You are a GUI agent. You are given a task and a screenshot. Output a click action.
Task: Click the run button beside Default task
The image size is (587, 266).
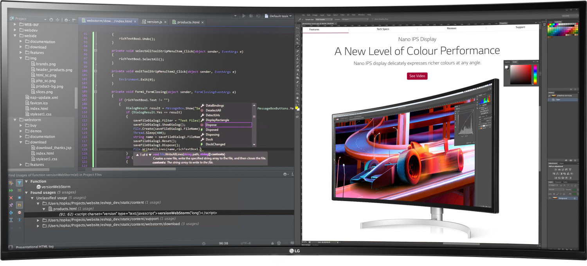244,16
